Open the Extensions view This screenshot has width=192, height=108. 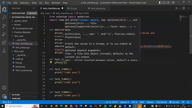[4, 43]
